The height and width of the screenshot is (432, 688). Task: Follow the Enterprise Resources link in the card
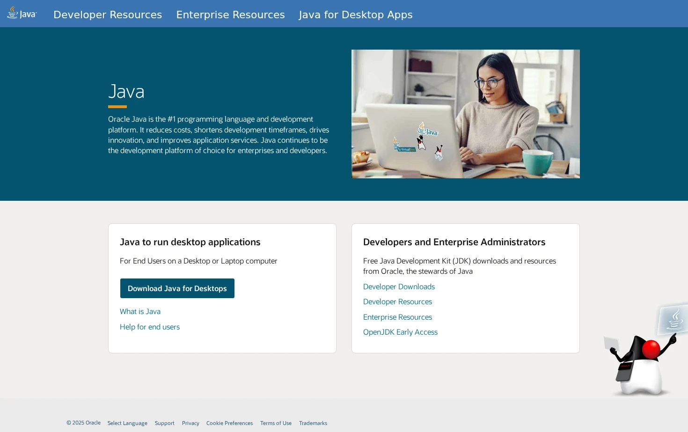coord(397,317)
